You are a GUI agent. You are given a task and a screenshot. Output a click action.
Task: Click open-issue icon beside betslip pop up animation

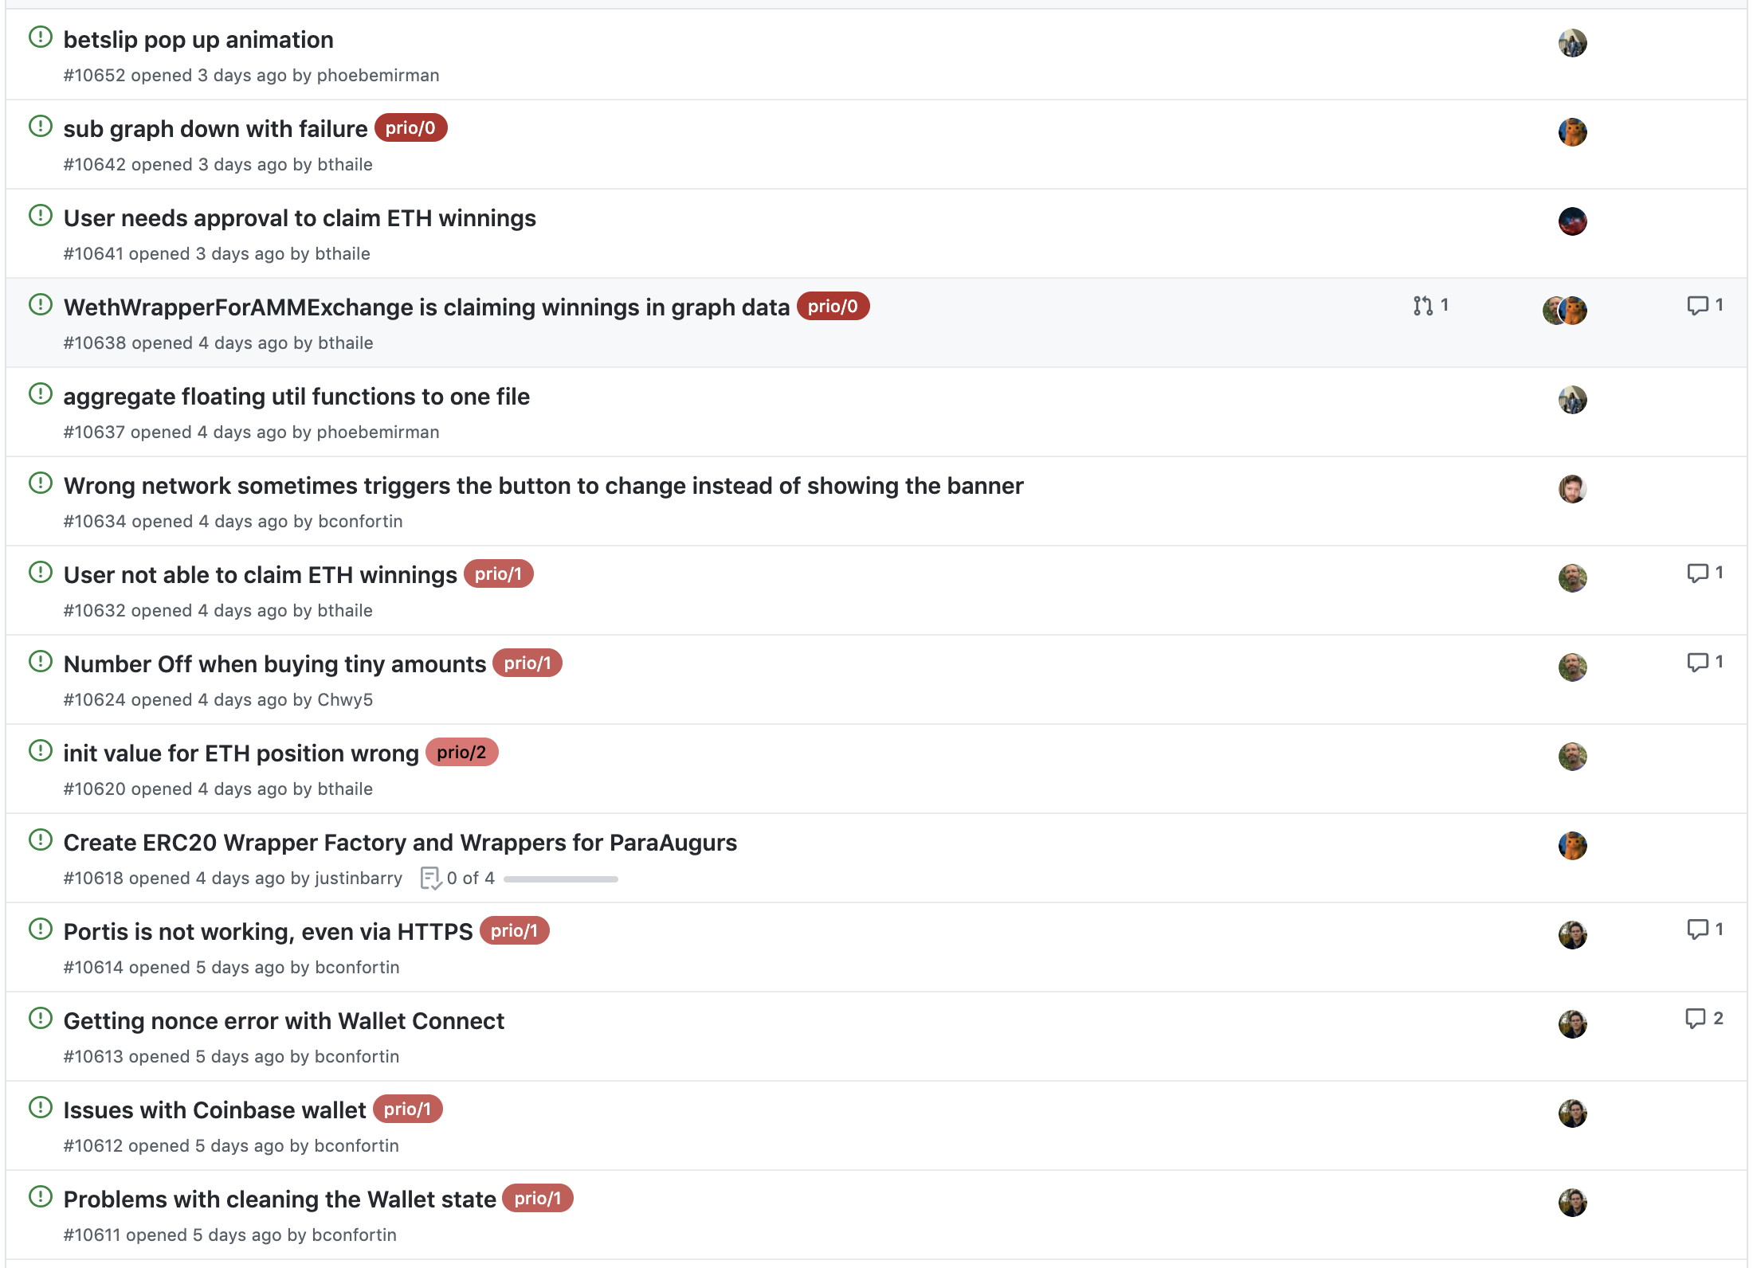point(40,37)
